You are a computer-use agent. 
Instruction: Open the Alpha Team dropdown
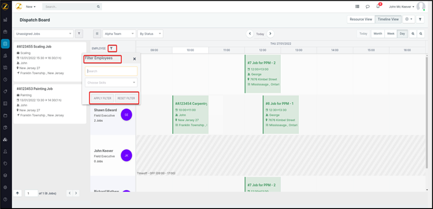click(119, 34)
